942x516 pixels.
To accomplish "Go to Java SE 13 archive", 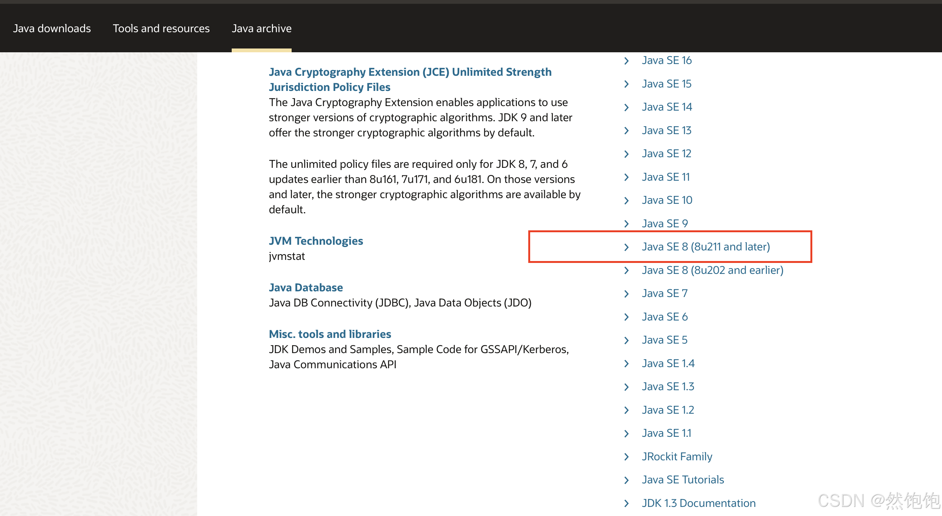I will pyautogui.click(x=667, y=130).
